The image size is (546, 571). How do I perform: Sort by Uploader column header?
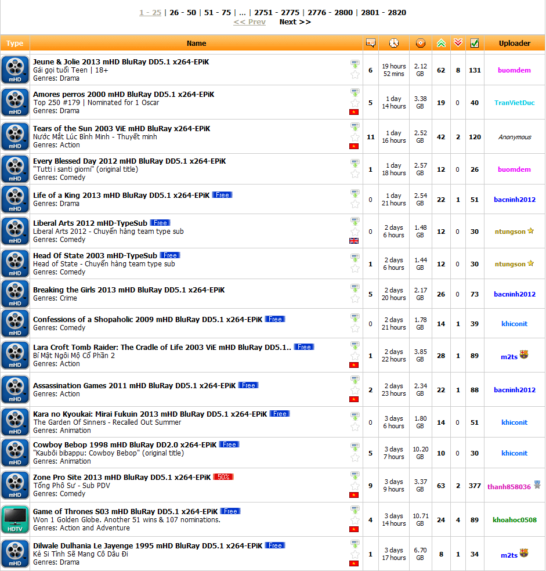tap(514, 43)
